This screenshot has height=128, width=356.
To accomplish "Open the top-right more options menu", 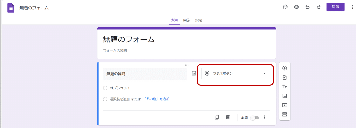I will pos(351,7).
